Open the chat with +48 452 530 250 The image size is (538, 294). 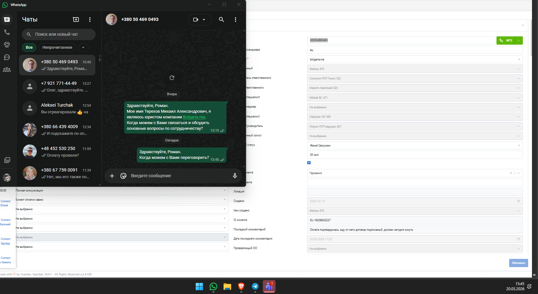pyautogui.click(x=57, y=152)
